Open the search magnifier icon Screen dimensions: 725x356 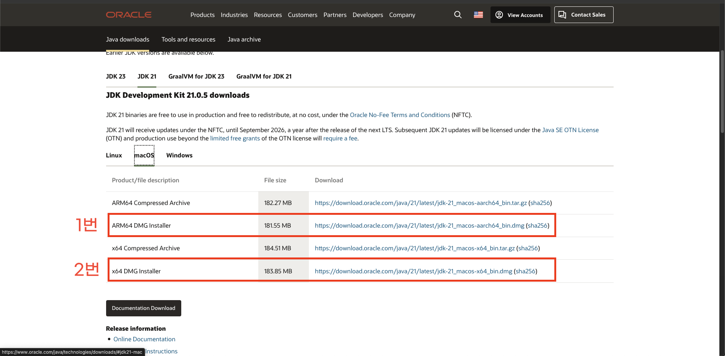pos(458,15)
